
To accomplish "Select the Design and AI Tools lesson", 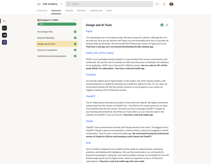I will point(57,44).
